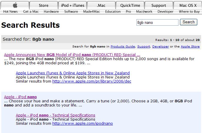Open the Store tab

(44, 5)
